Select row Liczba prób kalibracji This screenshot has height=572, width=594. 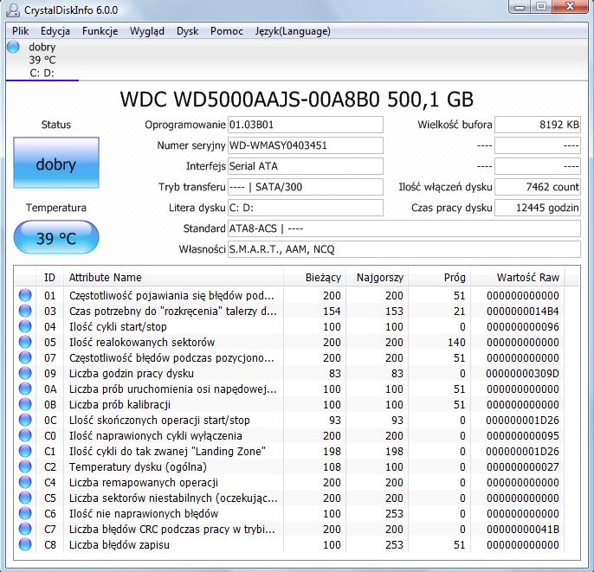coord(297,404)
